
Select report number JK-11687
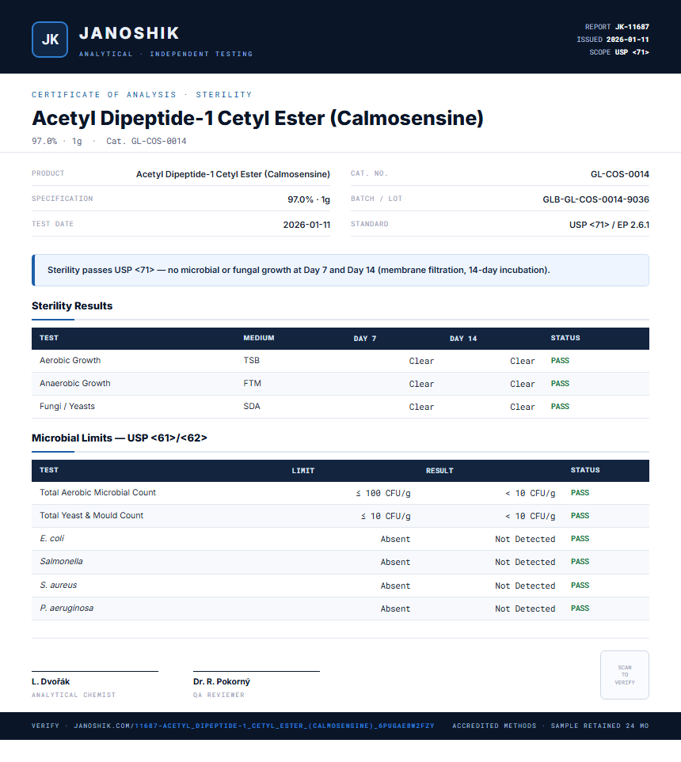click(632, 27)
